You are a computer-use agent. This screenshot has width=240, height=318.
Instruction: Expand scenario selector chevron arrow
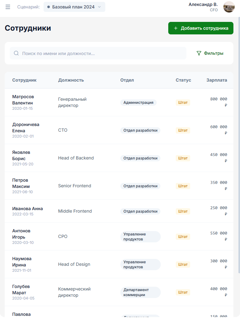[x=99, y=7]
